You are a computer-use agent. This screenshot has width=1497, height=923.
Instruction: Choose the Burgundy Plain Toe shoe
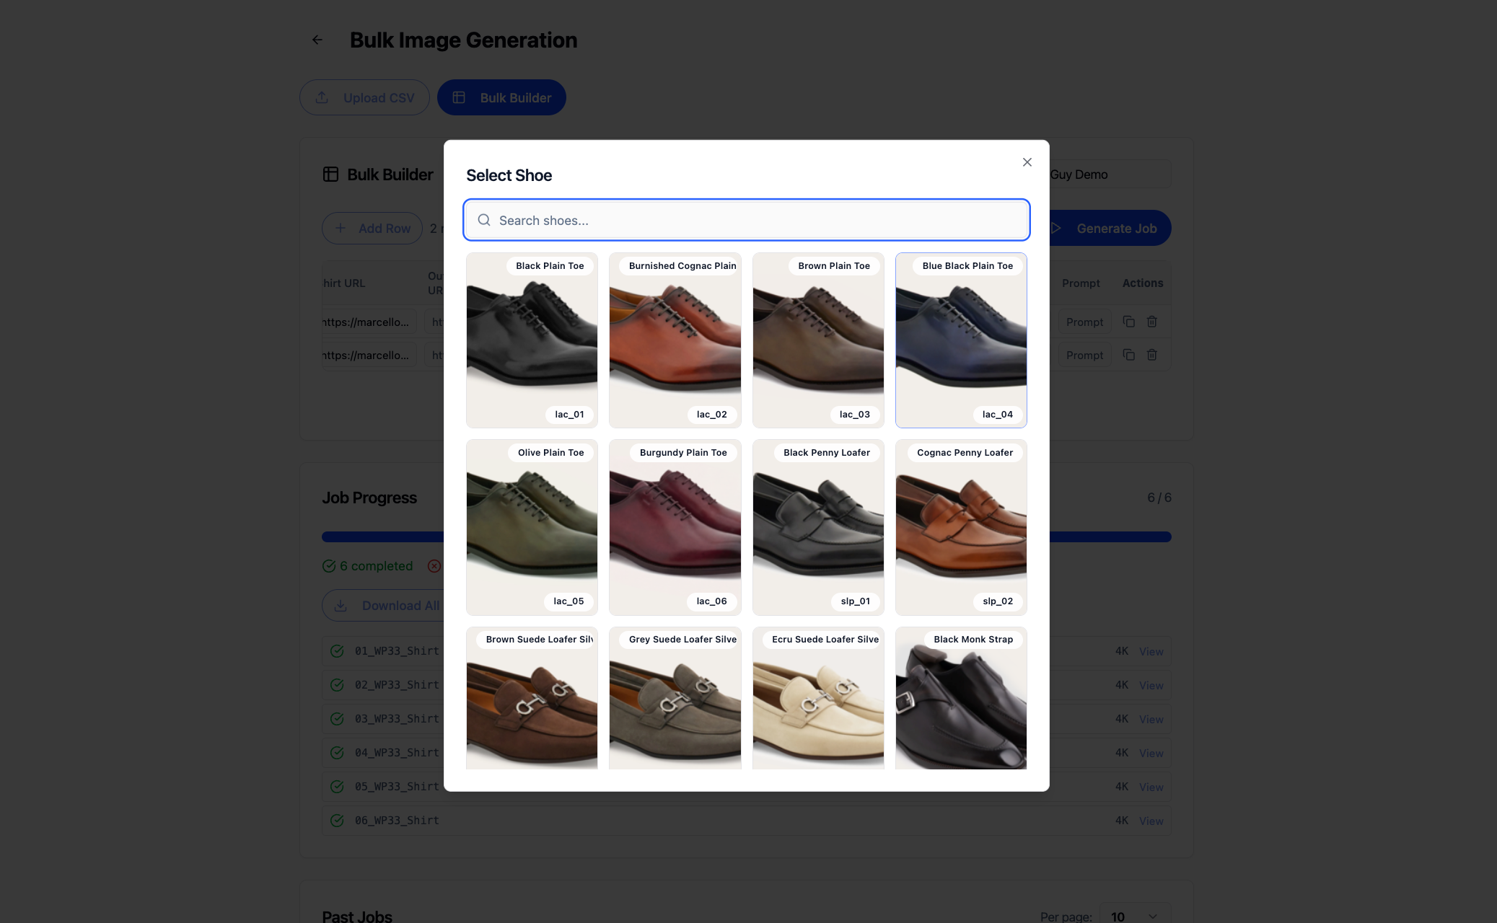click(675, 527)
